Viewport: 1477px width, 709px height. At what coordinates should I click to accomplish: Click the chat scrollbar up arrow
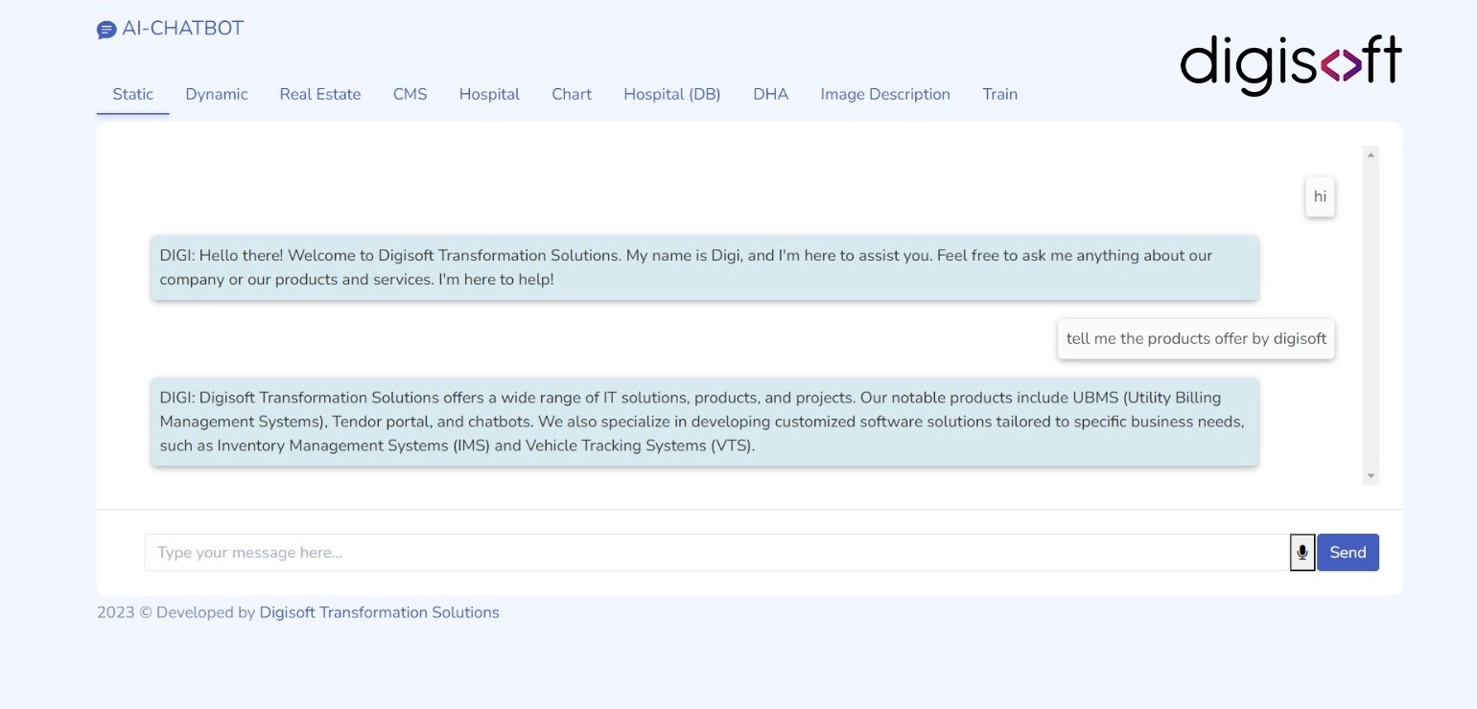pyautogui.click(x=1371, y=154)
